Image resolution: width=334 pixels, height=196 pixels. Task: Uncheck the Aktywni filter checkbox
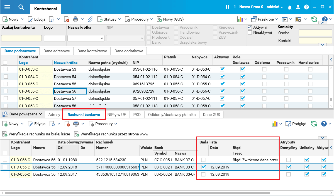click(x=250, y=28)
